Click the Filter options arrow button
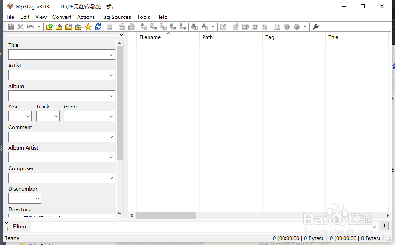The image size is (395, 245). coord(385,226)
